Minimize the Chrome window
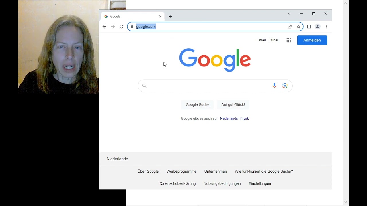 pos(301,14)
